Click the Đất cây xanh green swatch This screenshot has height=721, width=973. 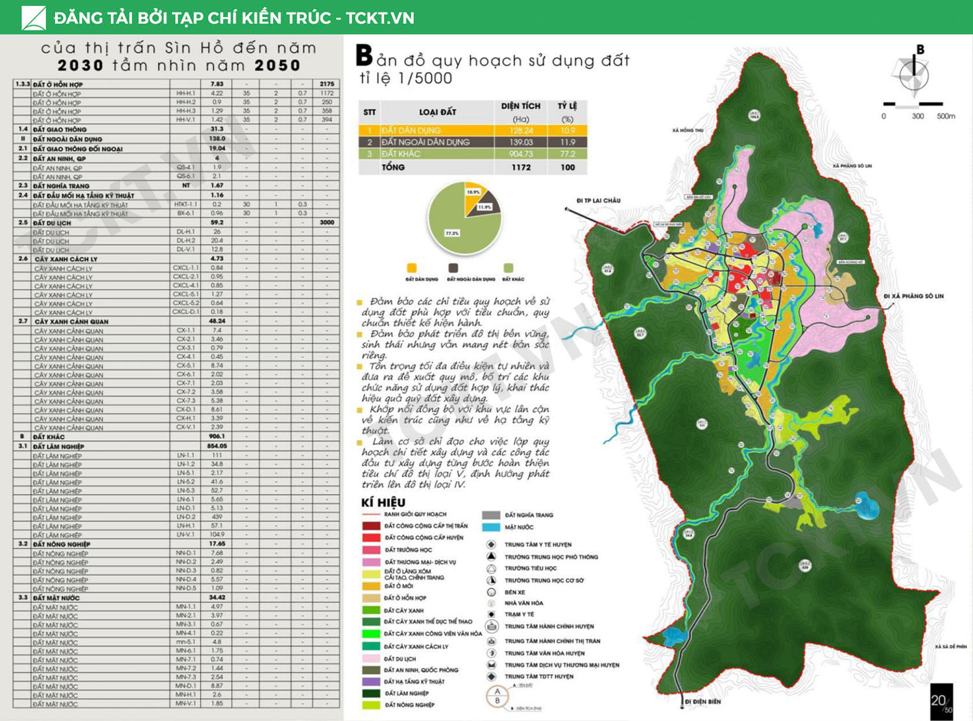371,610
